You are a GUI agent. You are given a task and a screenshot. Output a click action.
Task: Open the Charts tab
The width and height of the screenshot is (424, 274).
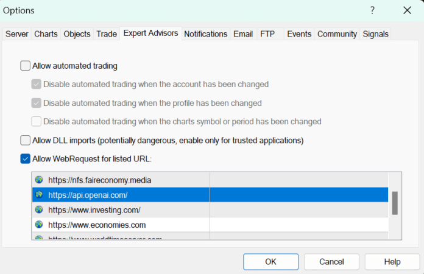[x=46, y=34]
